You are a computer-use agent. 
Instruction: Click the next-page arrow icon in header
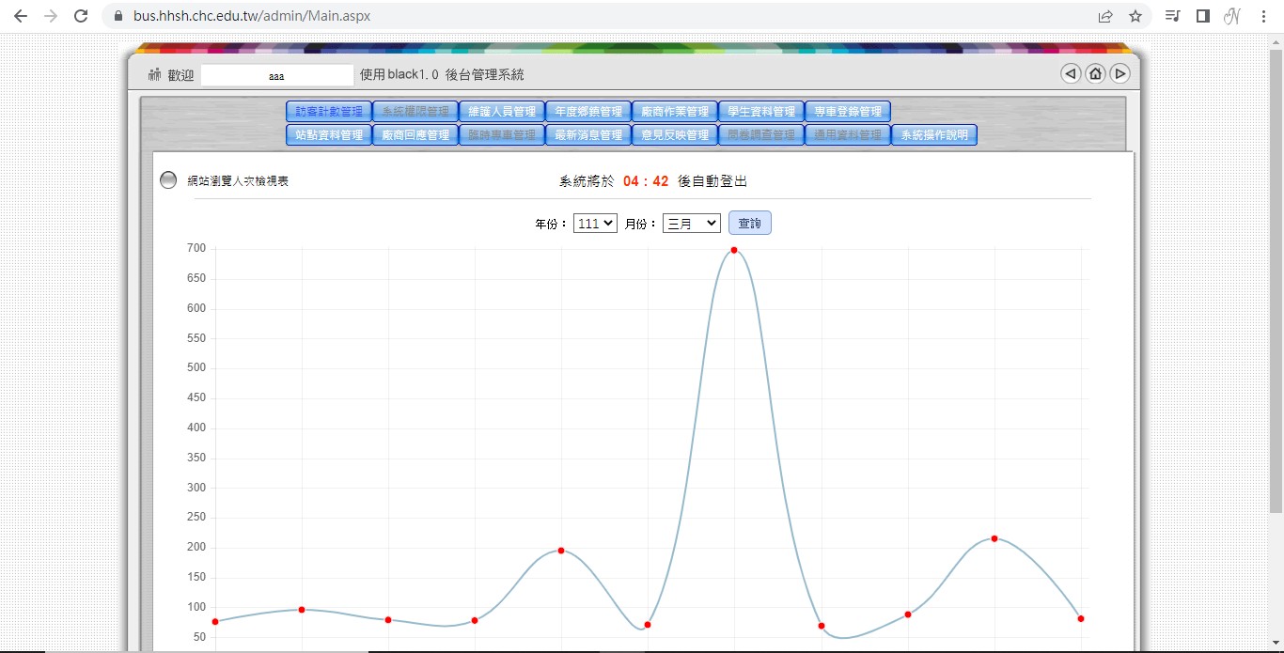[1120, 73]
